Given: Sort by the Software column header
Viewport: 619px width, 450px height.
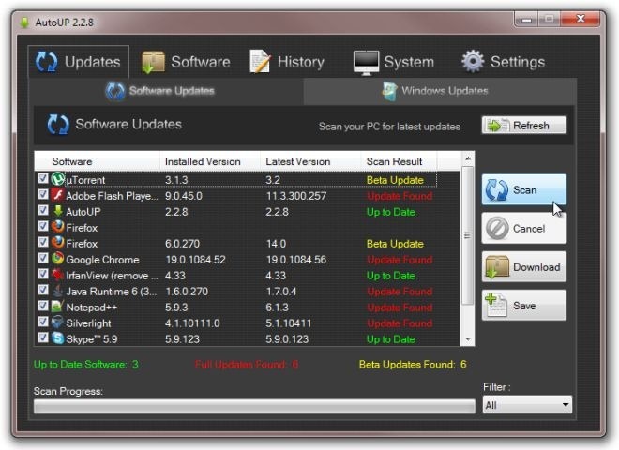Looking at the screenshot, I should [98, 161].
